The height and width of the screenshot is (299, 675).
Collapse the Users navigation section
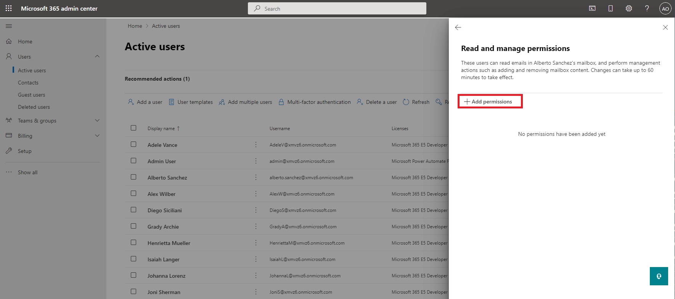97,56
